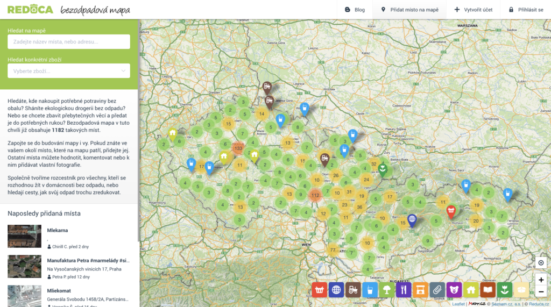551x307 pixels.
Task: Click the purple fork and knife icon
Action: pos(404,290)
